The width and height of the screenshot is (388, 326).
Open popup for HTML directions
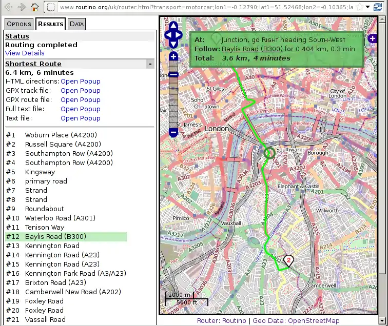[80, 81]
